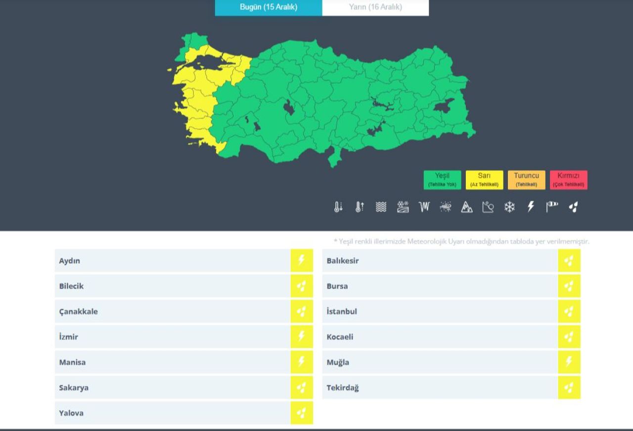Select the frost icicles warning icon

click(424, 207)
